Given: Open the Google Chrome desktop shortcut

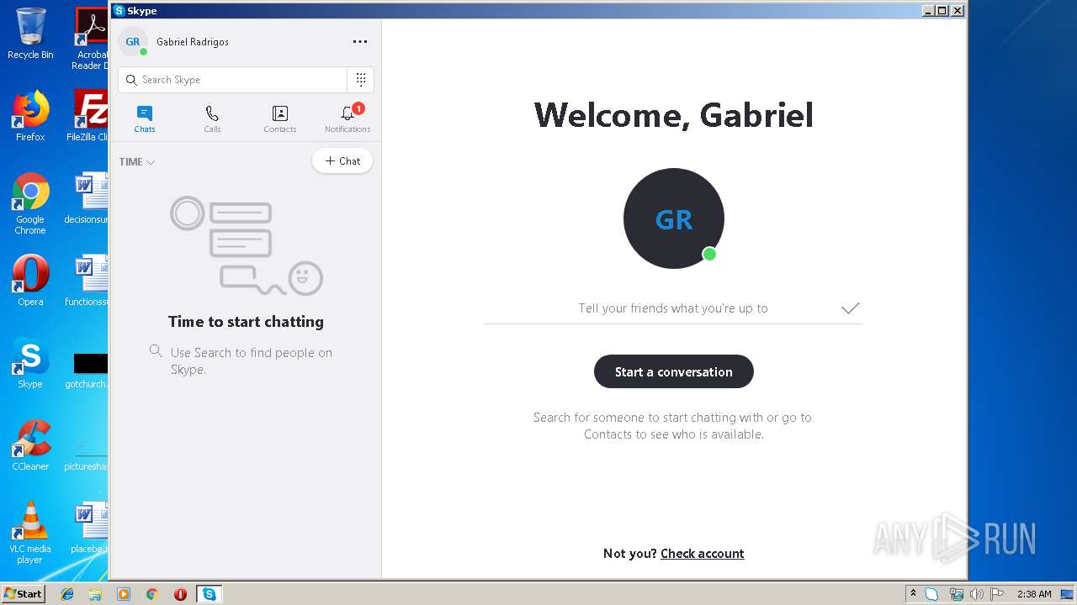Looking at the screenshot, I should coord(30,203).
